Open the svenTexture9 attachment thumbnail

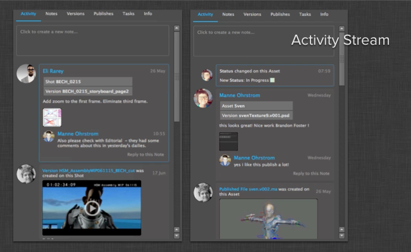pyautogui.click(x=228, y=141)
